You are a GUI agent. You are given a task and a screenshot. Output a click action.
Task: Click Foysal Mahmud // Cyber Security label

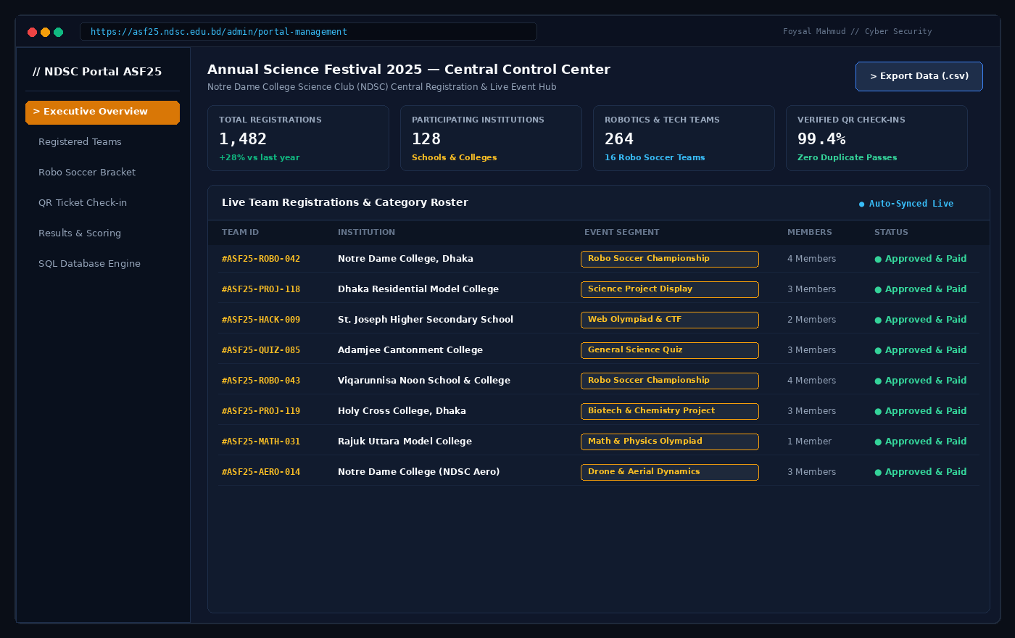coord(857,32)
